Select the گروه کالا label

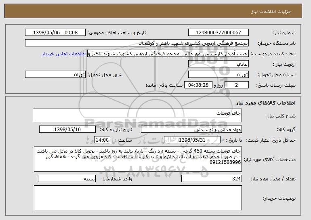tap(286, 130)
